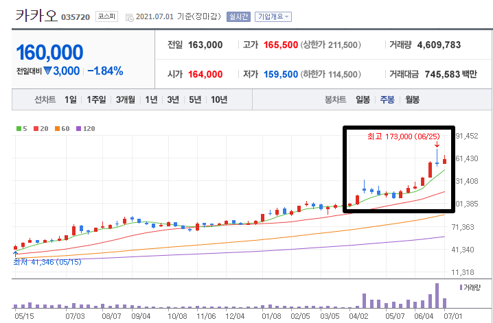Click the purple 거래량 legend marker
This screenshot has width=493, height=323.
(461, 287)
